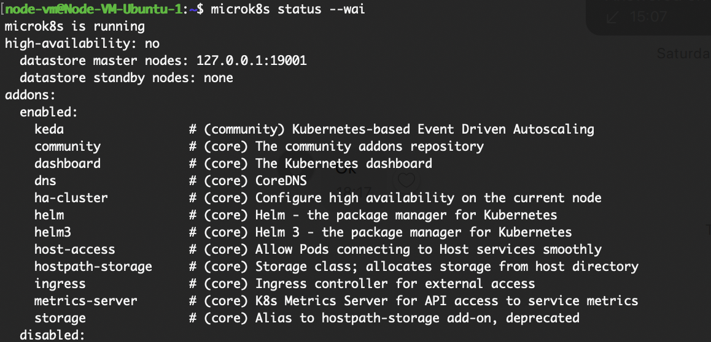
Task: Click the 'addons:' heading
Action: click(x=30, y=95)
